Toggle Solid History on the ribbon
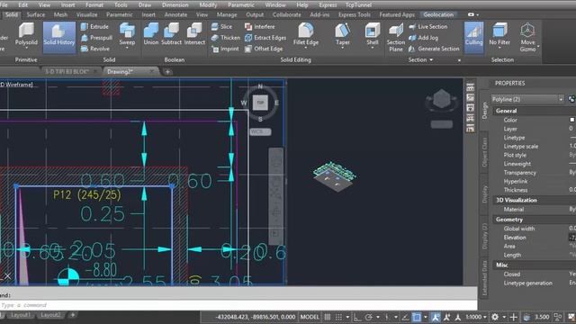Viewport: 576px width, 324px height. [x=59, y=37]
